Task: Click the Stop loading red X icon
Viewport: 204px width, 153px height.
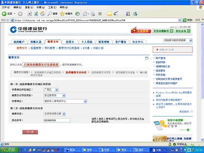Action: pos(30,14)
